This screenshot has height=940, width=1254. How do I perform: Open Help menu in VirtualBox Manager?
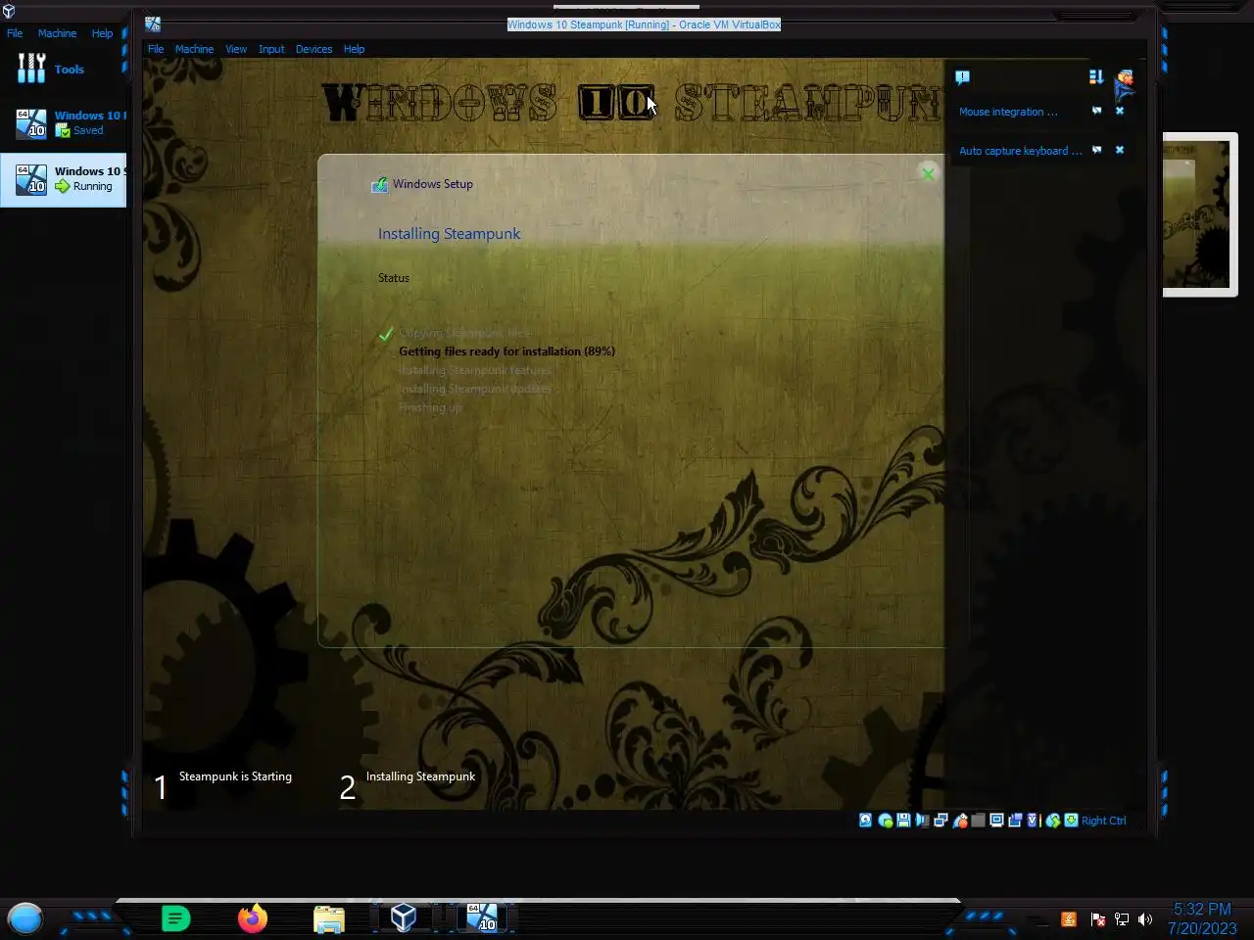coord(102,33)
